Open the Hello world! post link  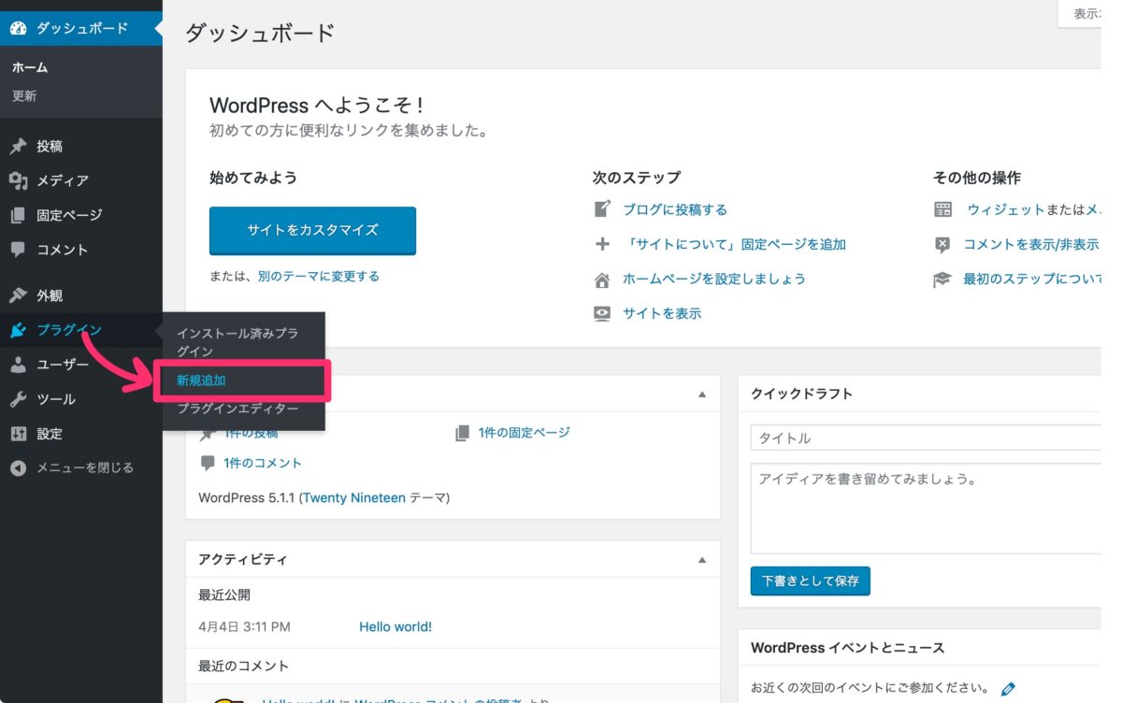click(x=396, y=626)
